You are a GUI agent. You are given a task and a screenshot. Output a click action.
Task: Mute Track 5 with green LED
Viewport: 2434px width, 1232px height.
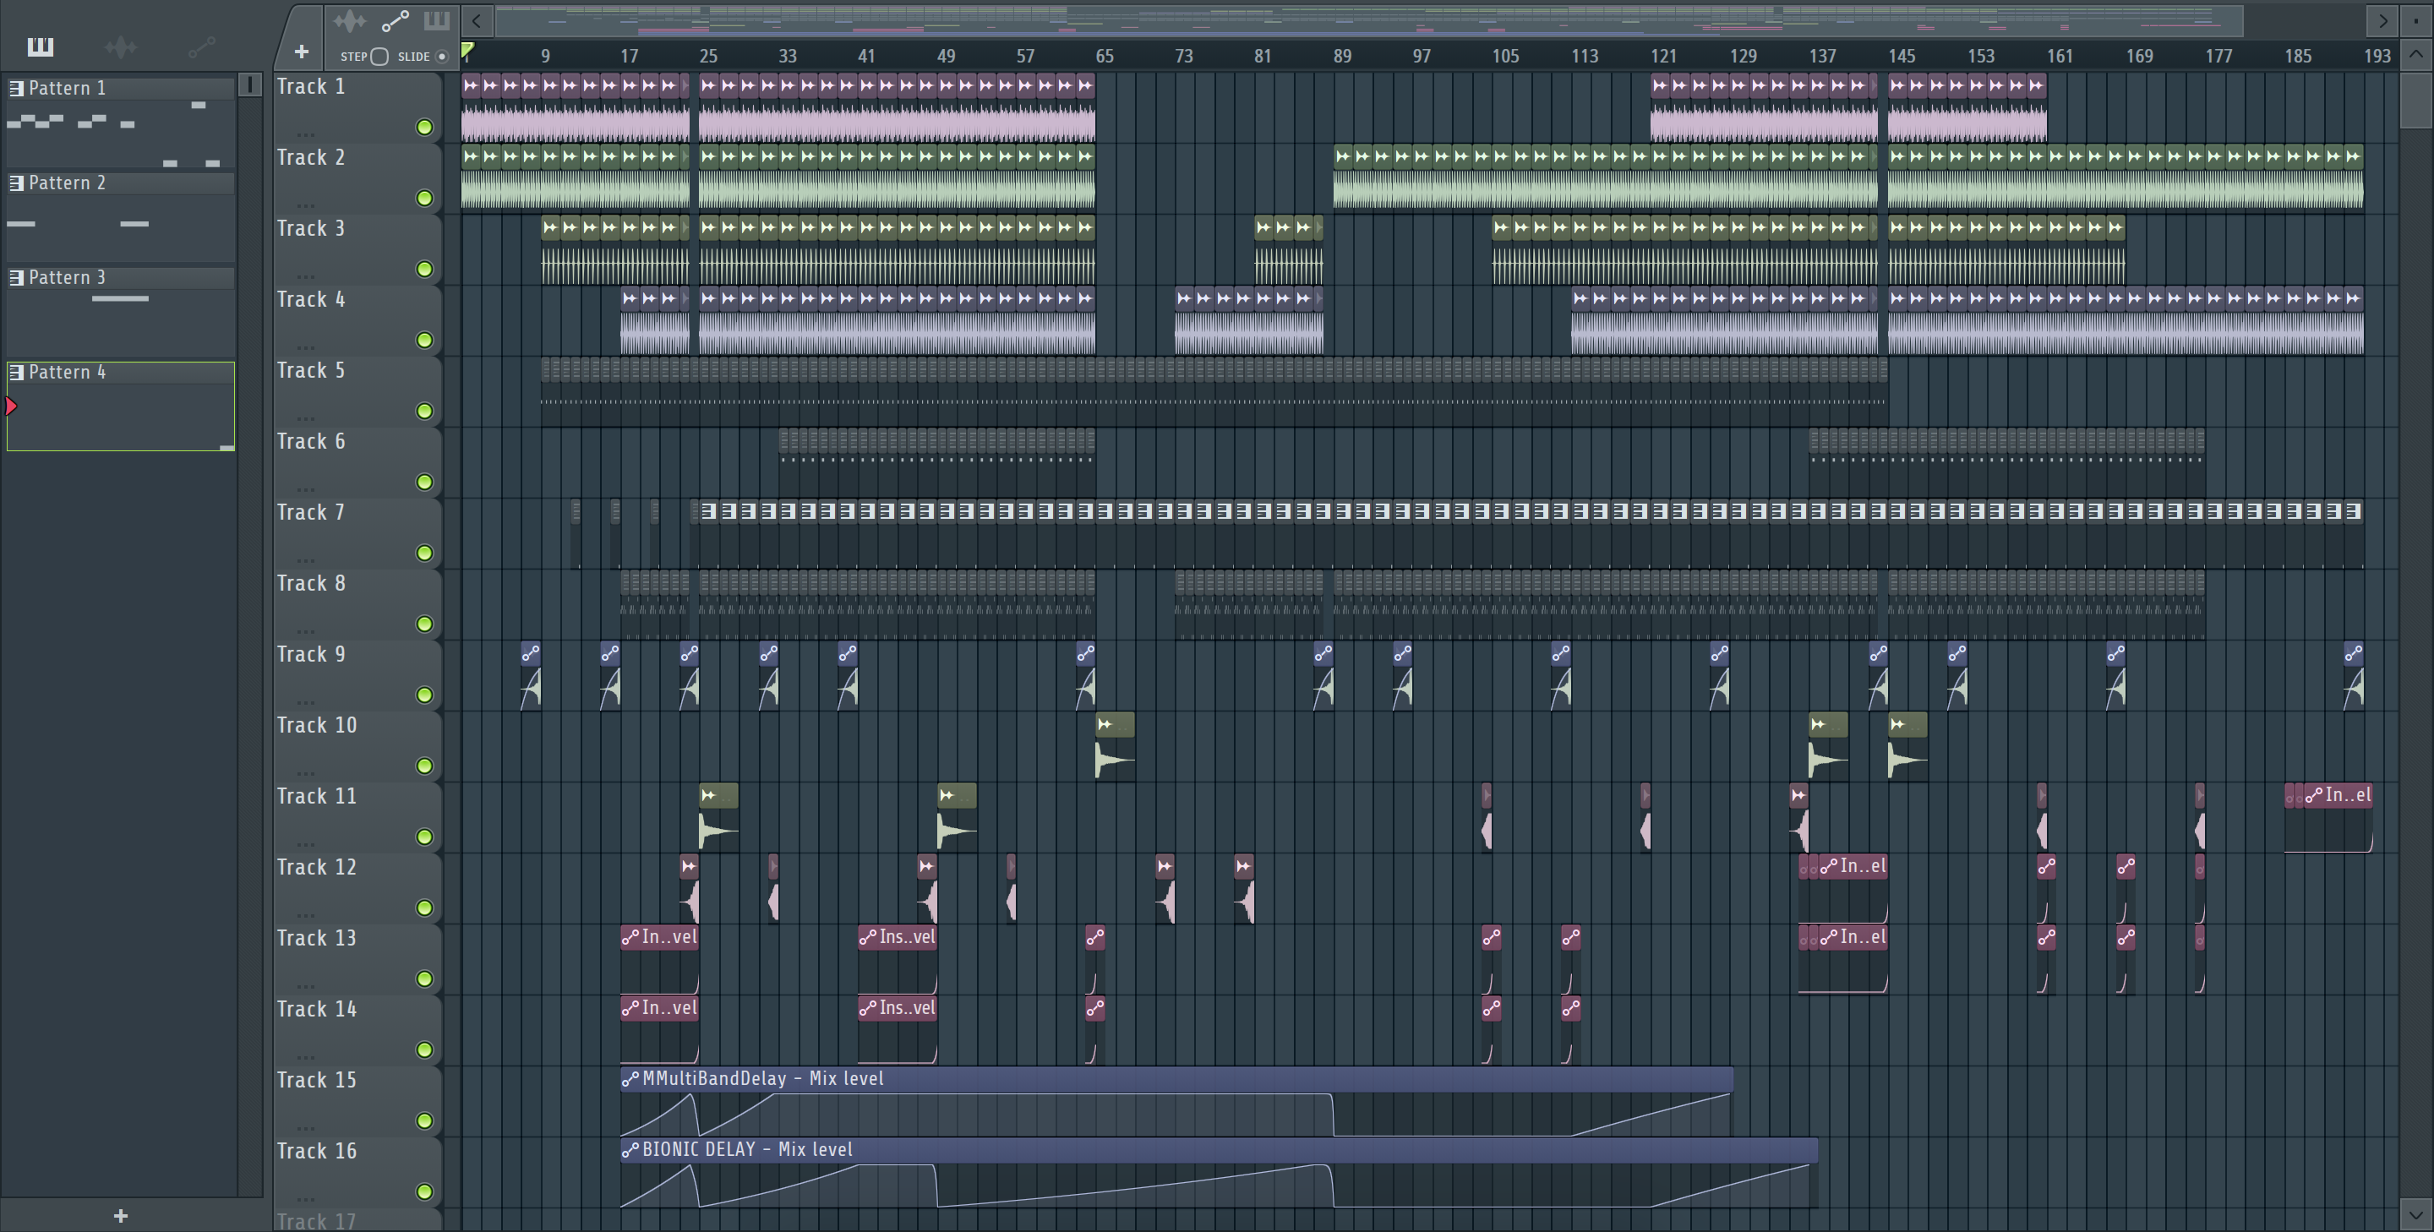pyautogui.click(x=424, y=411)
